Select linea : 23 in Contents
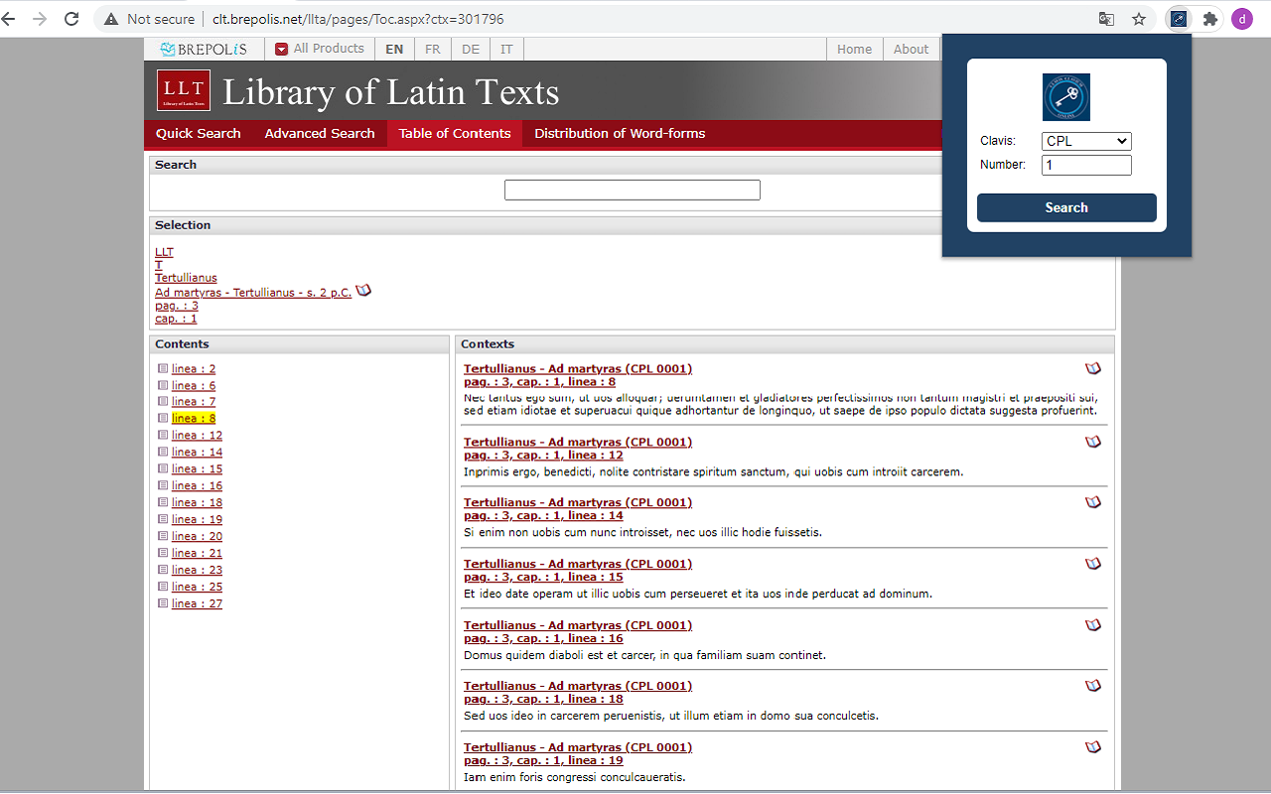The image size is (1271, 794). (197, 570)
